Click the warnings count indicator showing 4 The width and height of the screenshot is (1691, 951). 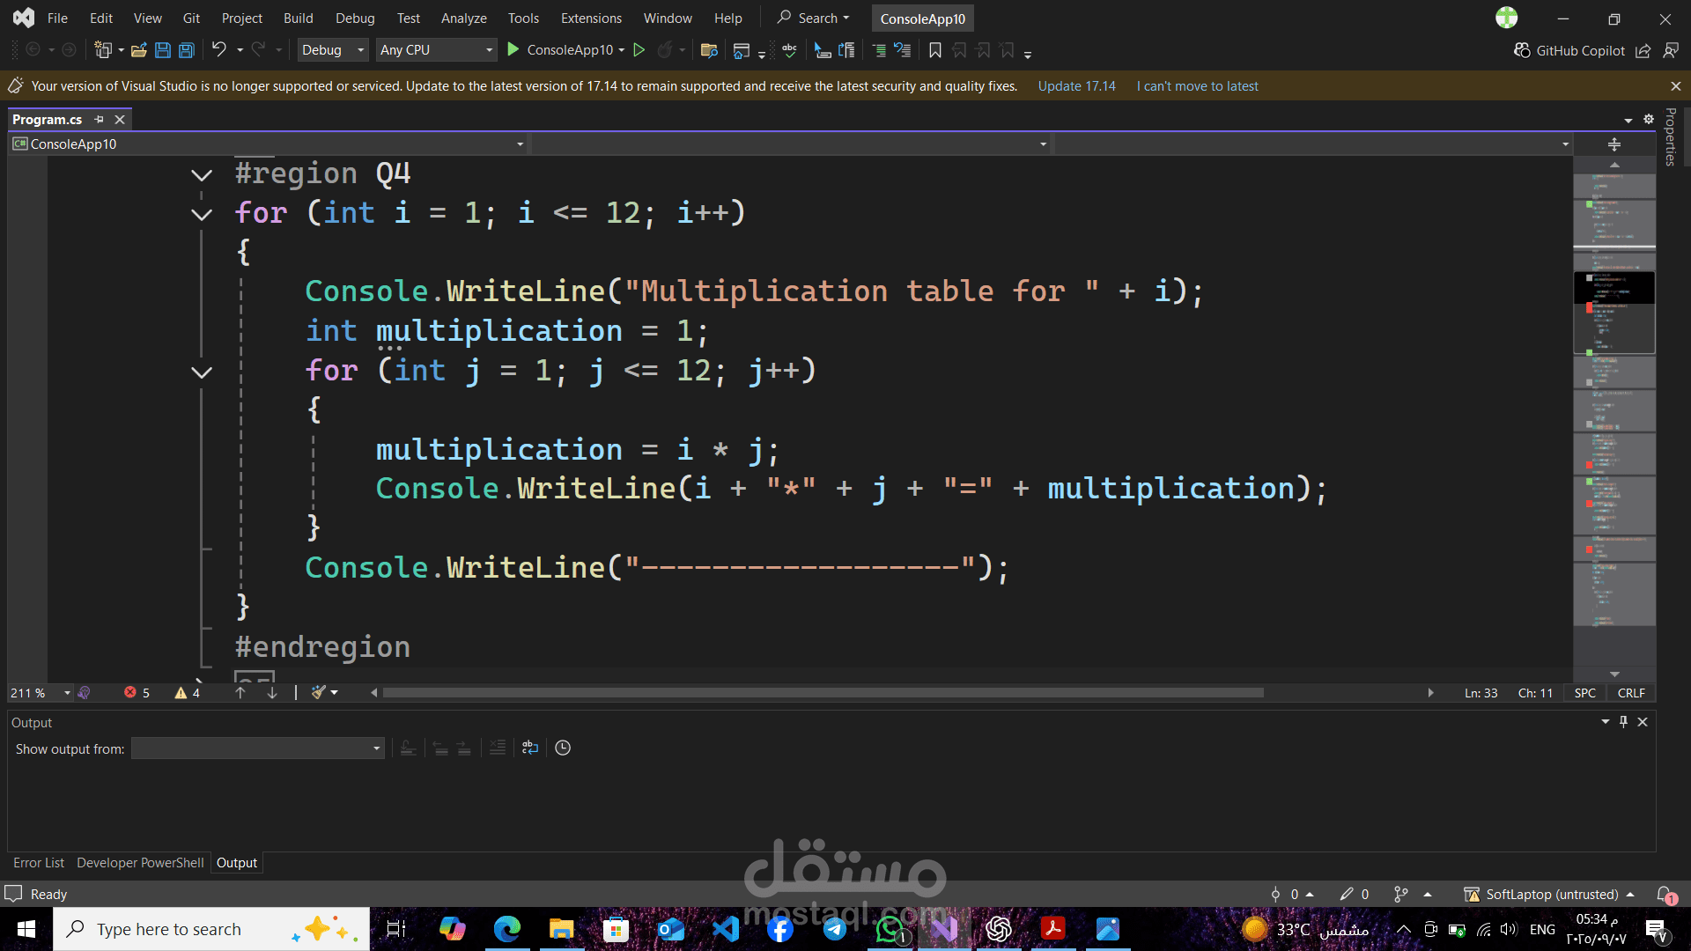[187, 693]
